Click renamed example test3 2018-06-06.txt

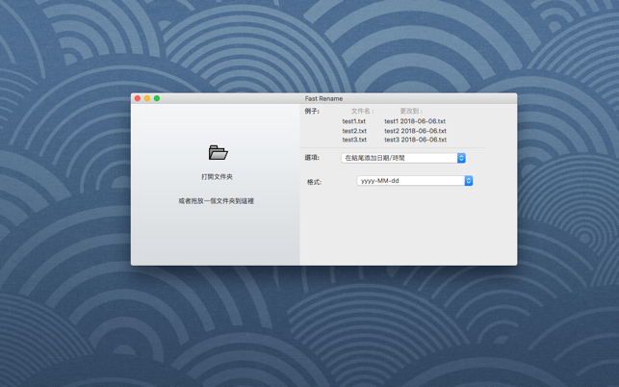(x=415, y=140)
